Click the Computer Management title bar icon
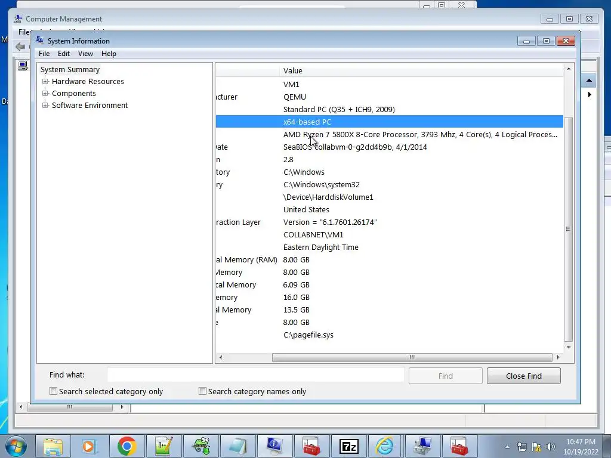Image resolution: width=611 pixels, height=458 pixels. point(18,18)
